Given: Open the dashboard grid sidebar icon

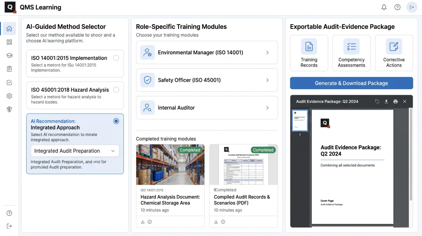Looking at the screenshot, I should click(9, 42).
